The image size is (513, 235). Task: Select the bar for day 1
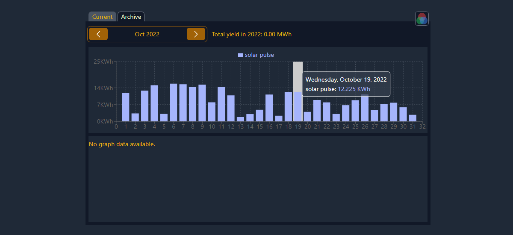[x=126, y=107]
